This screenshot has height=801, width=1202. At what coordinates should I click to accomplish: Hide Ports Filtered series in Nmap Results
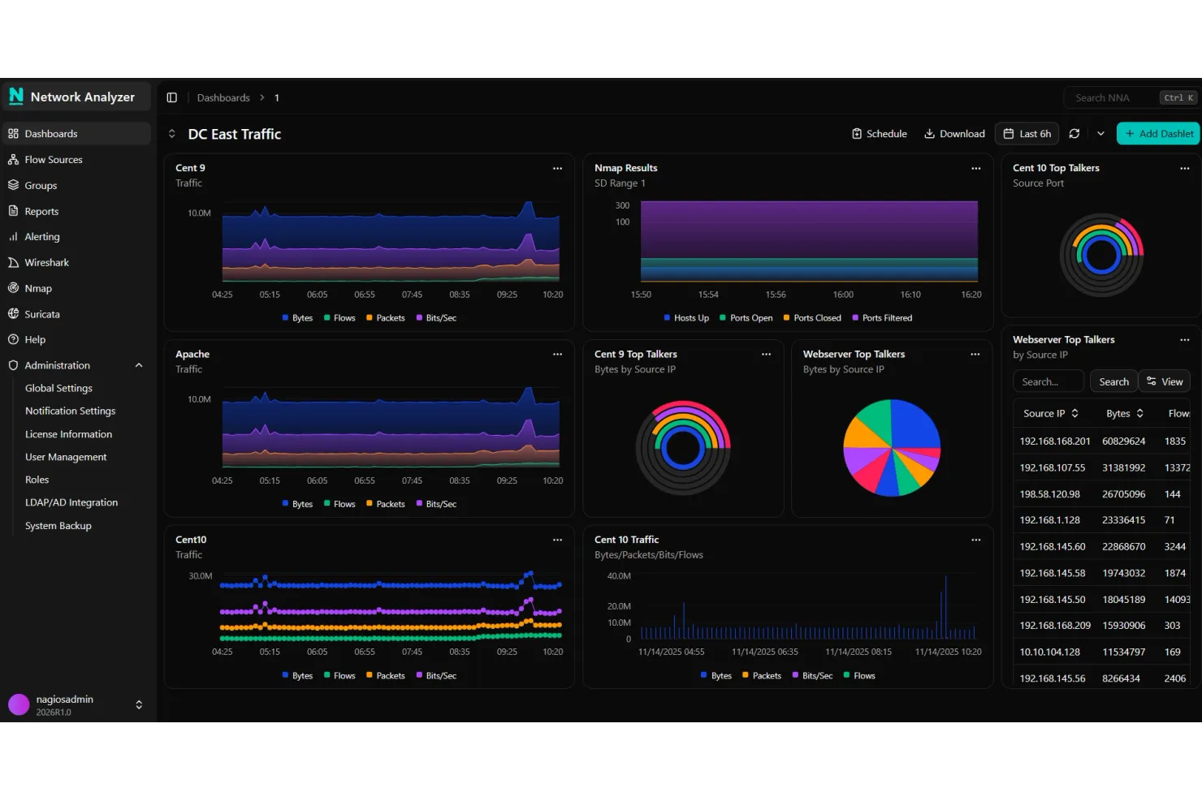pos(882,317)
